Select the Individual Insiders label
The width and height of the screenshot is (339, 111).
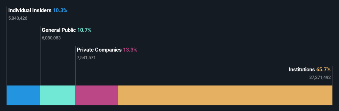coord(30,10)
